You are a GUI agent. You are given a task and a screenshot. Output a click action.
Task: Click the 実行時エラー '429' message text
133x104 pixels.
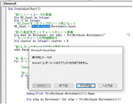(42, 57)
